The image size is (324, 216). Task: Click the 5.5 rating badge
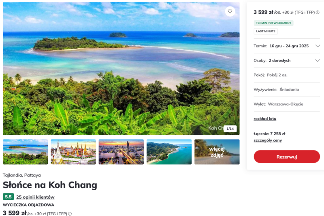point(8,197)
